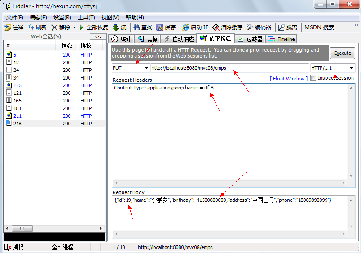
Task: Launch browser with 启动 IE icon
Action: (185, 27)
